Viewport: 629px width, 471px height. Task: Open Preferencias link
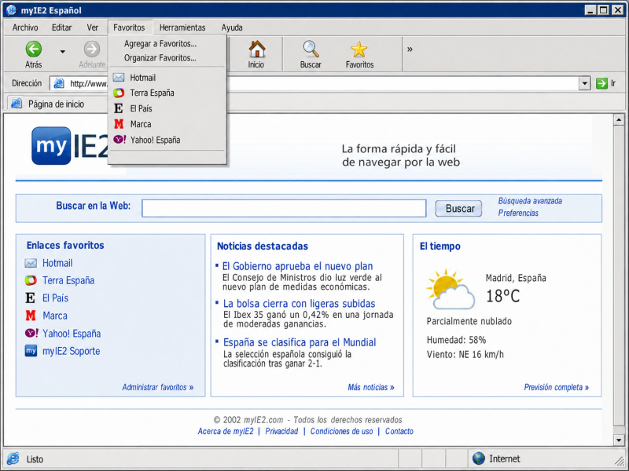[x=518, y=213]
